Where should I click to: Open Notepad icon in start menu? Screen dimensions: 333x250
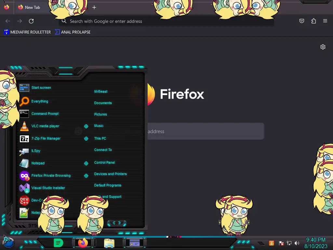[x=24, y=163]
